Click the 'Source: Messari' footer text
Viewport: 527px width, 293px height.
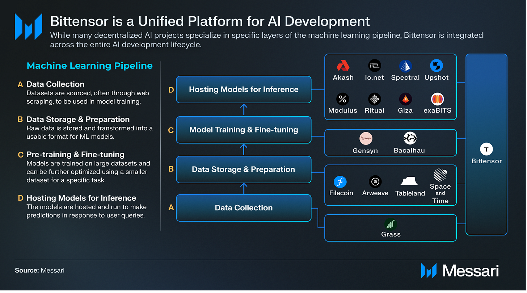point(40,271)
